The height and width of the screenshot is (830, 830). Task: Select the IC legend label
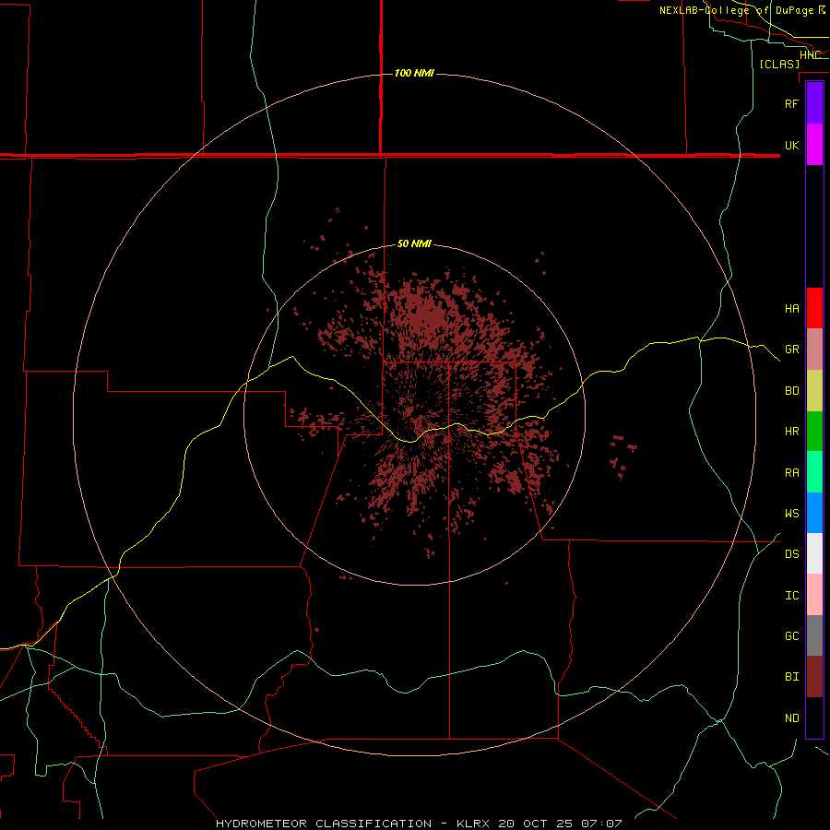point(791,596)
